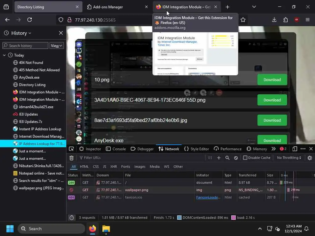
Task: Open Notepad online history entry
Action: 42,173
